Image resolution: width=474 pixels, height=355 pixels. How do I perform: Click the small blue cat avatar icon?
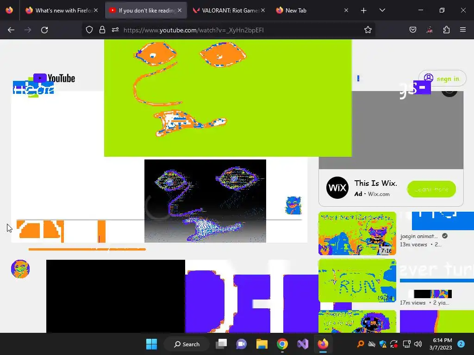click(x=293, y=205)
